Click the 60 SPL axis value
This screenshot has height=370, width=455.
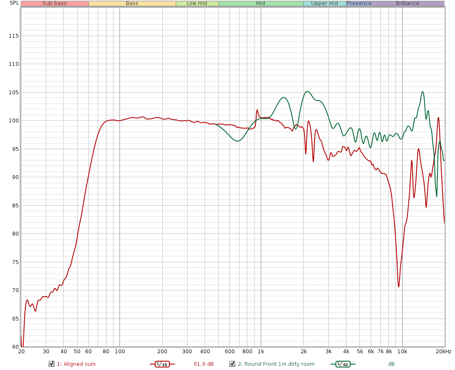pyautogui.click(x=16, y=347)
